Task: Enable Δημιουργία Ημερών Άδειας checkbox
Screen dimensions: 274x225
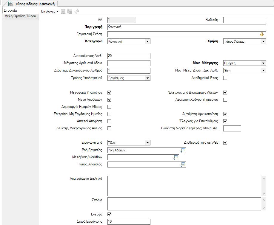Action: (109, 107)
